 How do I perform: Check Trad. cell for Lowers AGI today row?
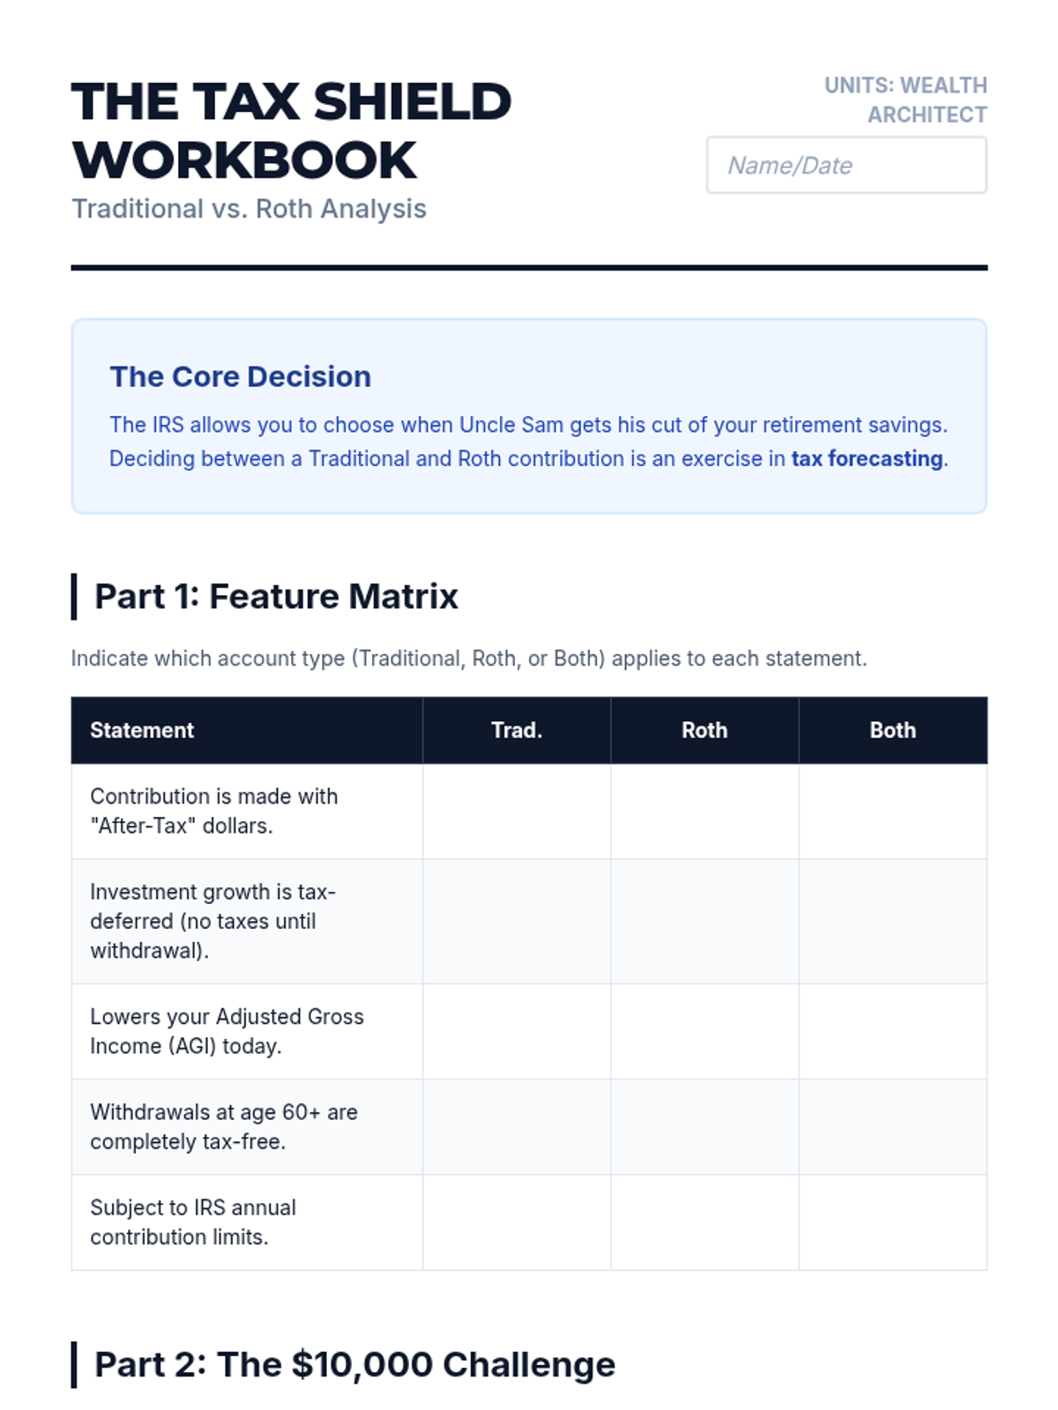point(517,1032)
